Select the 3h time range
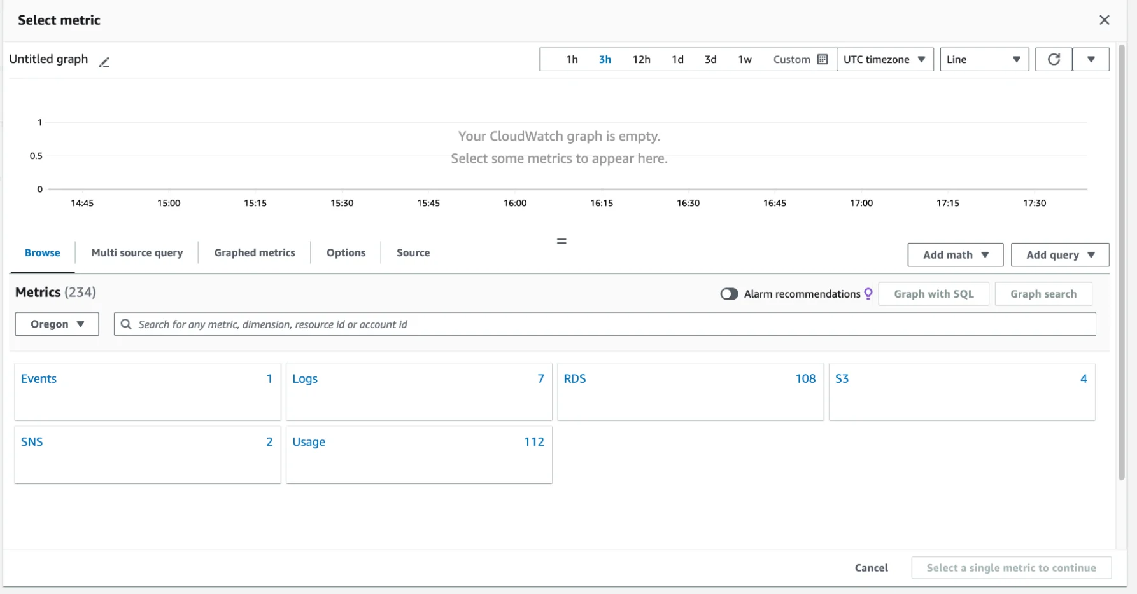Image resolution: width=1137 pixels, height=594 pixels. tap(605, 59)
